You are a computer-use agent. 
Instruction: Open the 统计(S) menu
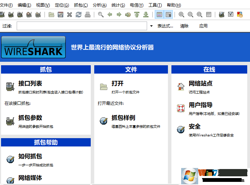(118, 5)
